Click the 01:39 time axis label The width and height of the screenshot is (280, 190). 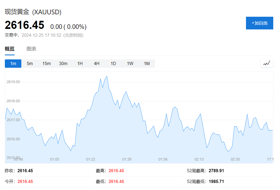[x=127, y=159]
